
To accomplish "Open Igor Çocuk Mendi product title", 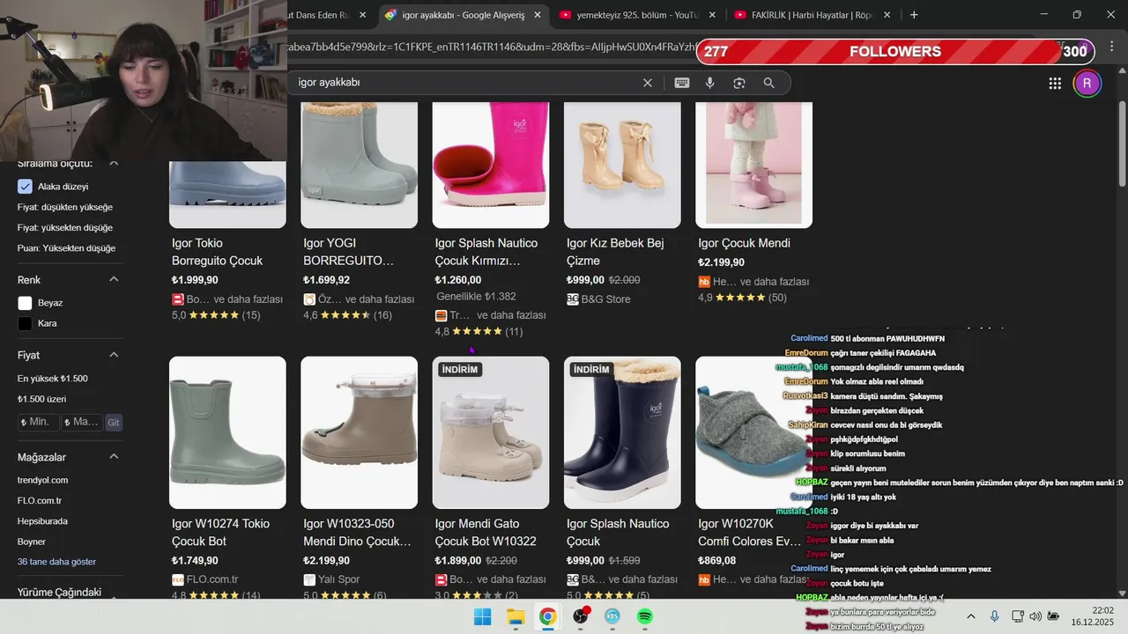I will pyautogui.click(x=744, y=243).
